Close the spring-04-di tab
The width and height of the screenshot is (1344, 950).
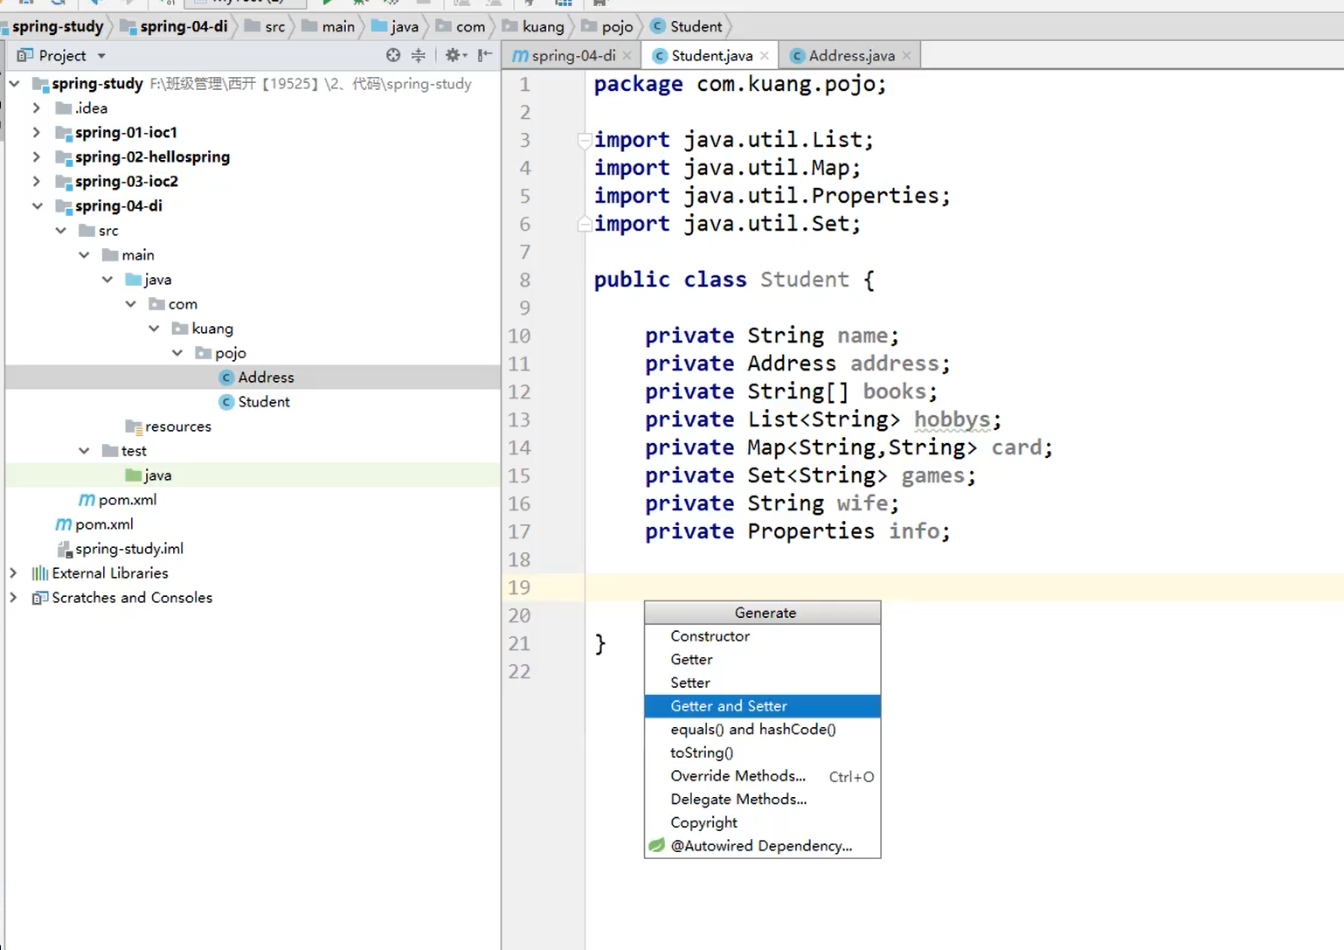coord(627,56)
